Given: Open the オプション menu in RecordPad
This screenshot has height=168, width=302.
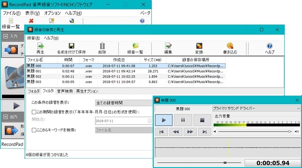Looking at the screenshot, I should coord(52,13).
